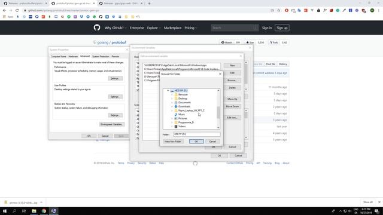Collapse the HDD FP (D:) tree node
383x215 pixels.
coord(168,91)
